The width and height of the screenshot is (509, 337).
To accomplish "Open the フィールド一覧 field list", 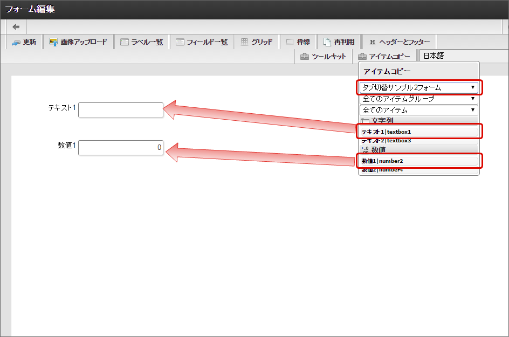I will pyautogui.click(x=202, y=42).
